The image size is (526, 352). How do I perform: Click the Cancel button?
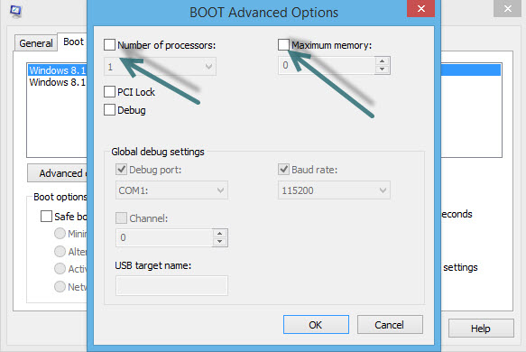click(390, 325)
